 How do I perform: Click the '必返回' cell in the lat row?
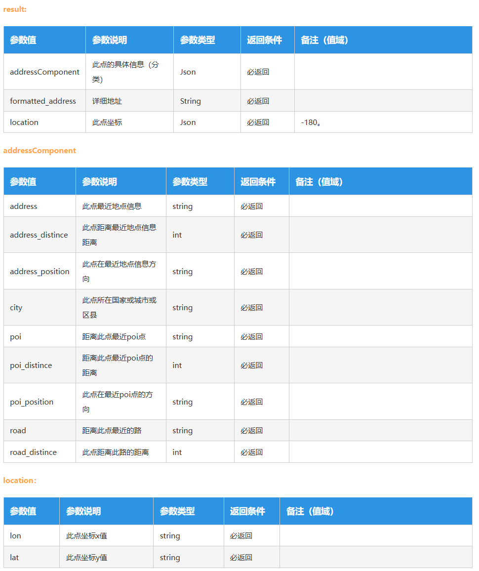click(252, 557)
